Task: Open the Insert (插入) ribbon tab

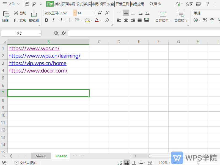Action: (x=57, y=4)
